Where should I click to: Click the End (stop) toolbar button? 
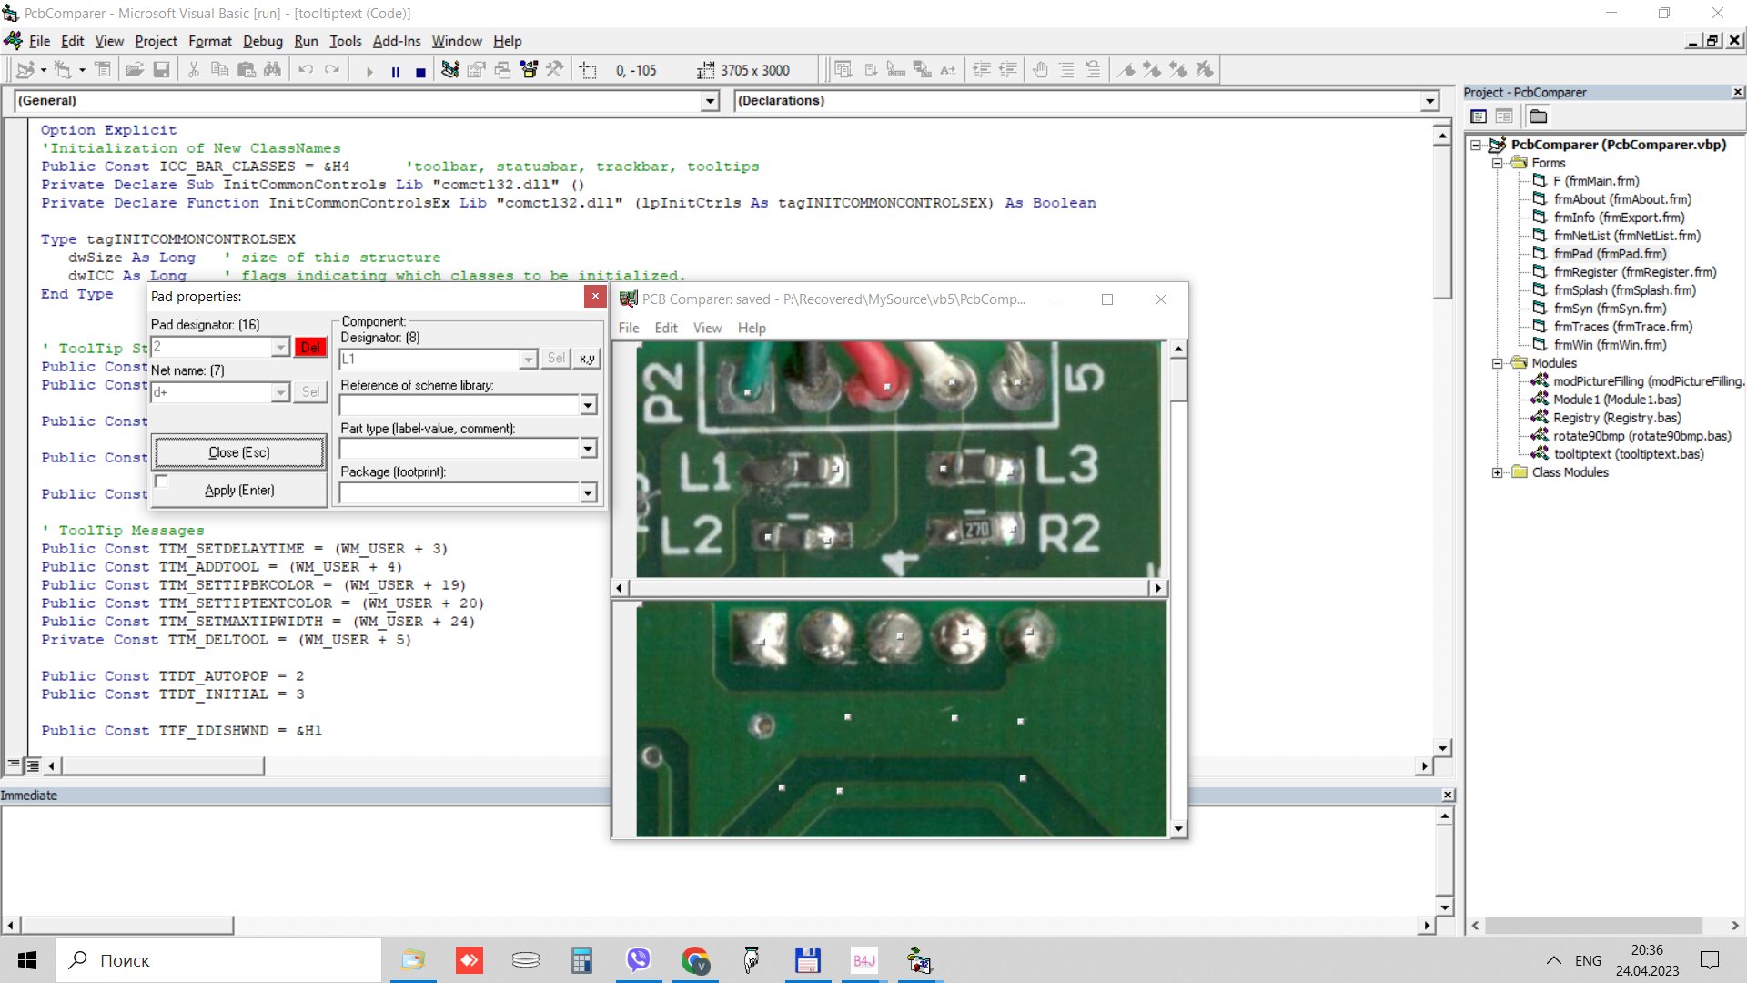420,71
